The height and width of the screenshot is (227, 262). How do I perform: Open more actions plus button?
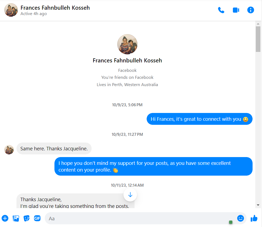click(x=5, y=218)
